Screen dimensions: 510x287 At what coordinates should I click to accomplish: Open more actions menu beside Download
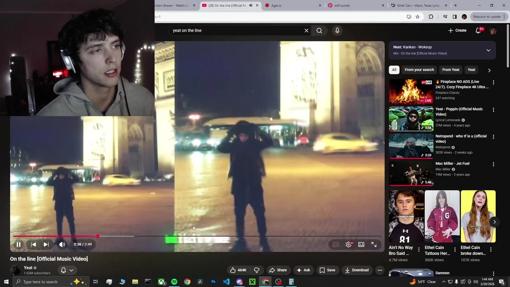[380, 270]
